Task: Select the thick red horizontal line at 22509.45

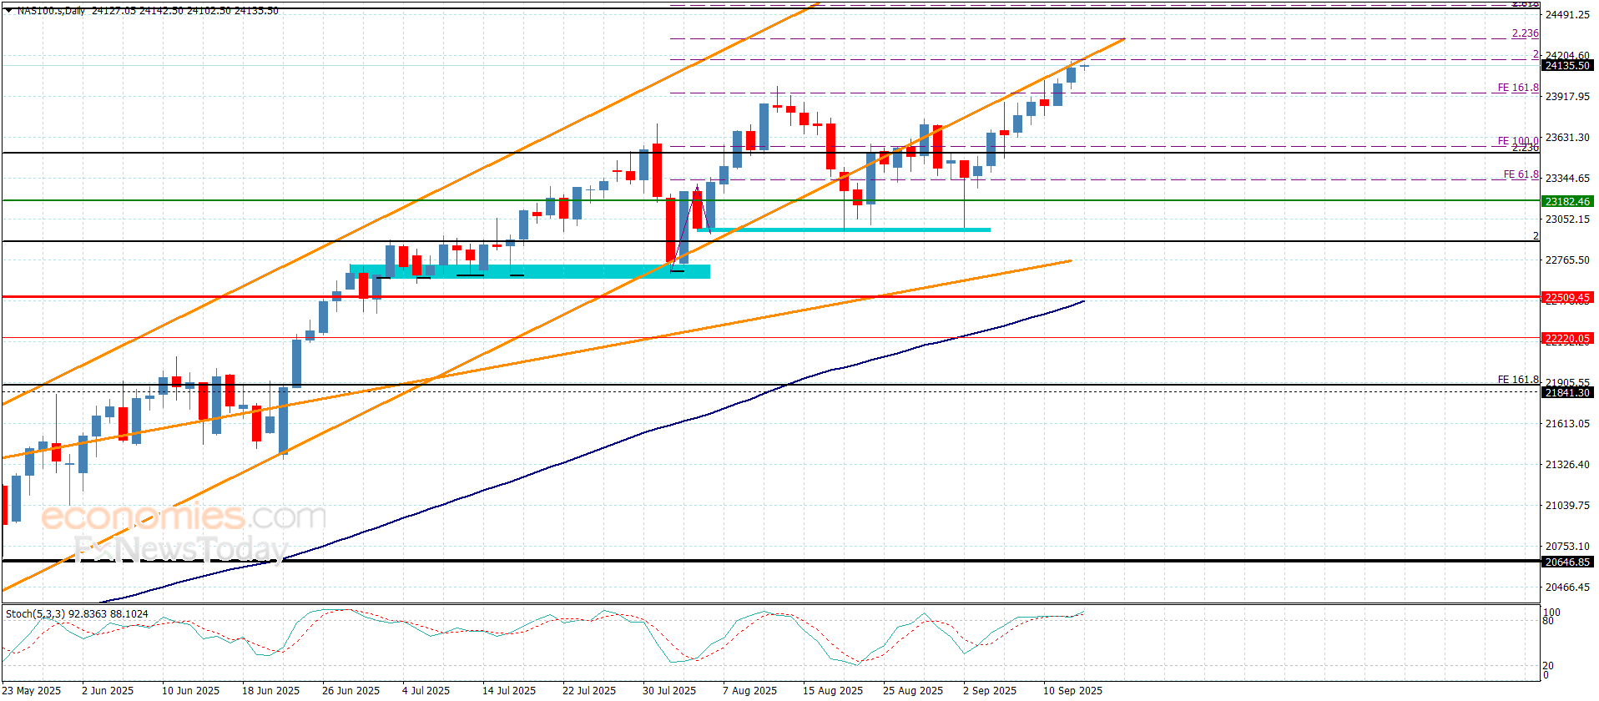Action: pos(771,296)
